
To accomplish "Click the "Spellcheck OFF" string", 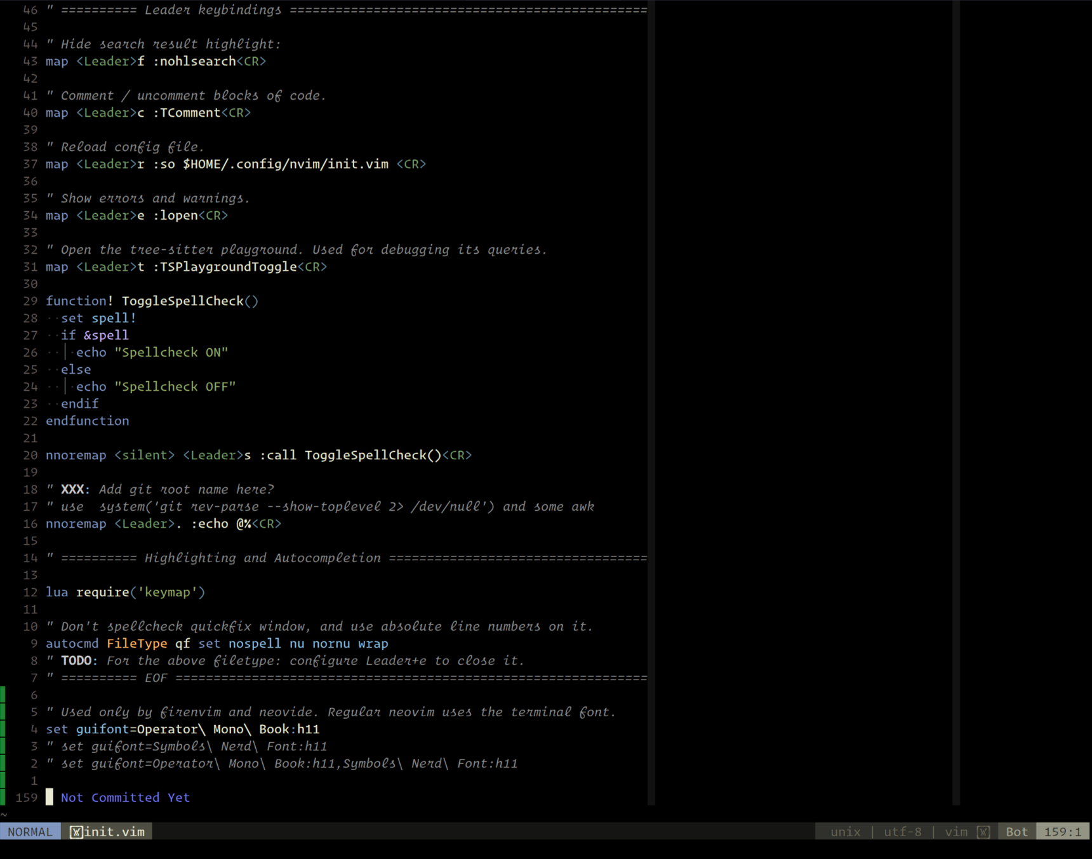I will tap(175, 387).
